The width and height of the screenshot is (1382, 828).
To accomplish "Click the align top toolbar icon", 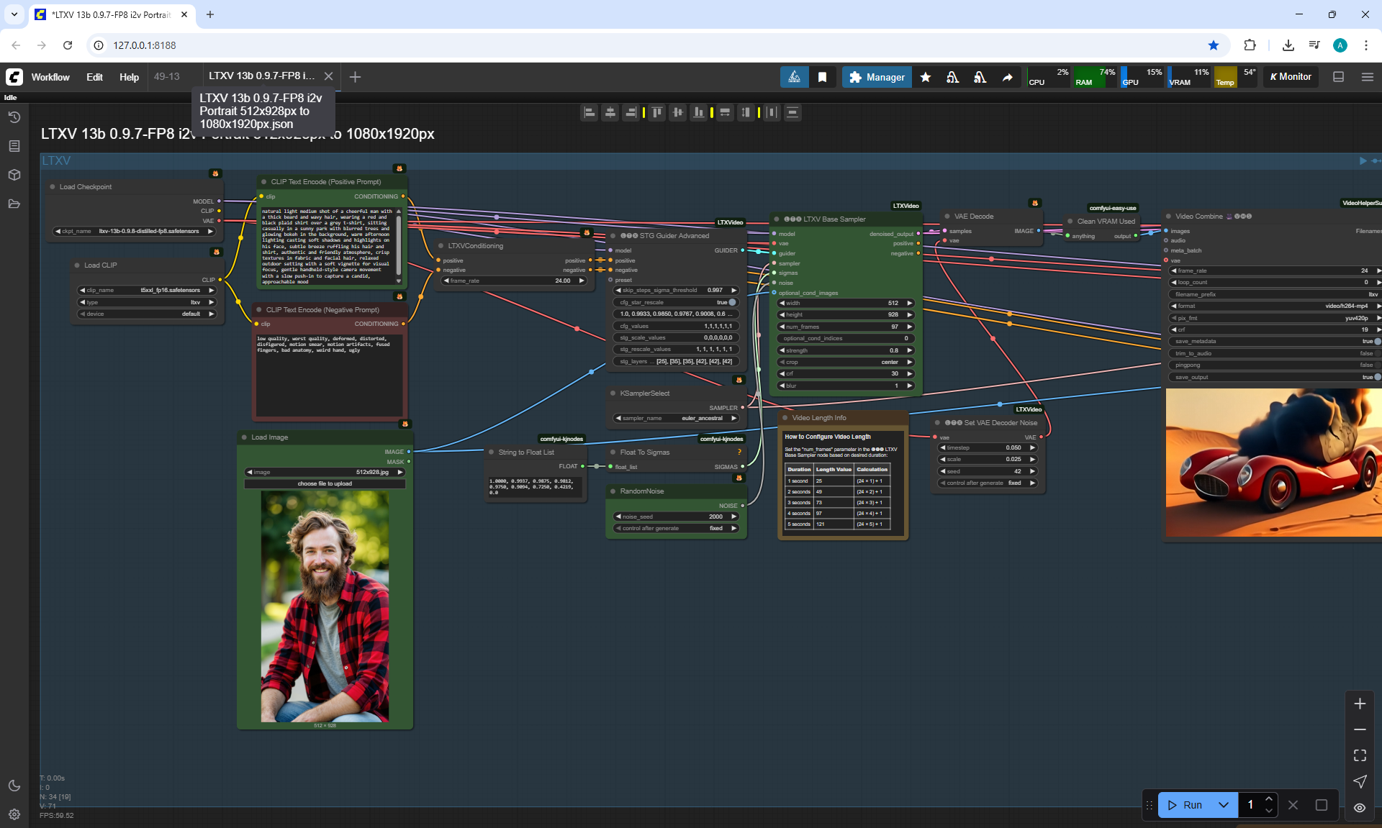I will pyautogui.click(x=656, y=112).
